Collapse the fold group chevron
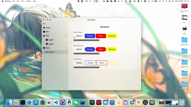The height and width of the screenshot is (107, 191). (x=66, y=36)
